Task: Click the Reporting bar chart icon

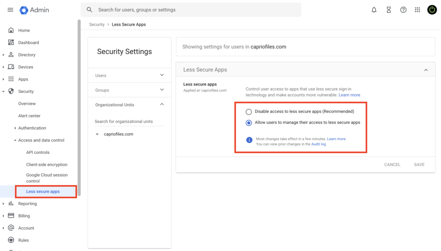Action: click(x=11, y=203)
